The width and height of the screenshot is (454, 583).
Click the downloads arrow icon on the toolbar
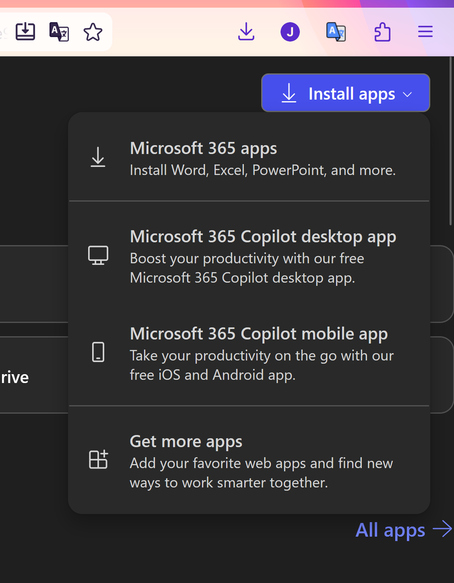click(x=246, y=31)
